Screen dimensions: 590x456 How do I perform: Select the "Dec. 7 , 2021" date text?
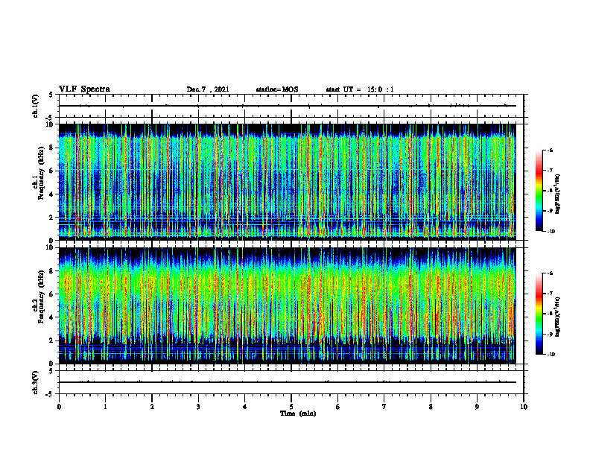(208, 89)
